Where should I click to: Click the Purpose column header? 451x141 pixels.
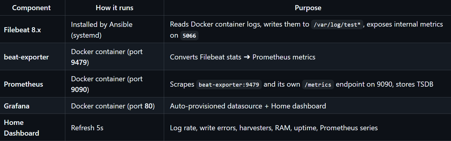tap(308, 8)
